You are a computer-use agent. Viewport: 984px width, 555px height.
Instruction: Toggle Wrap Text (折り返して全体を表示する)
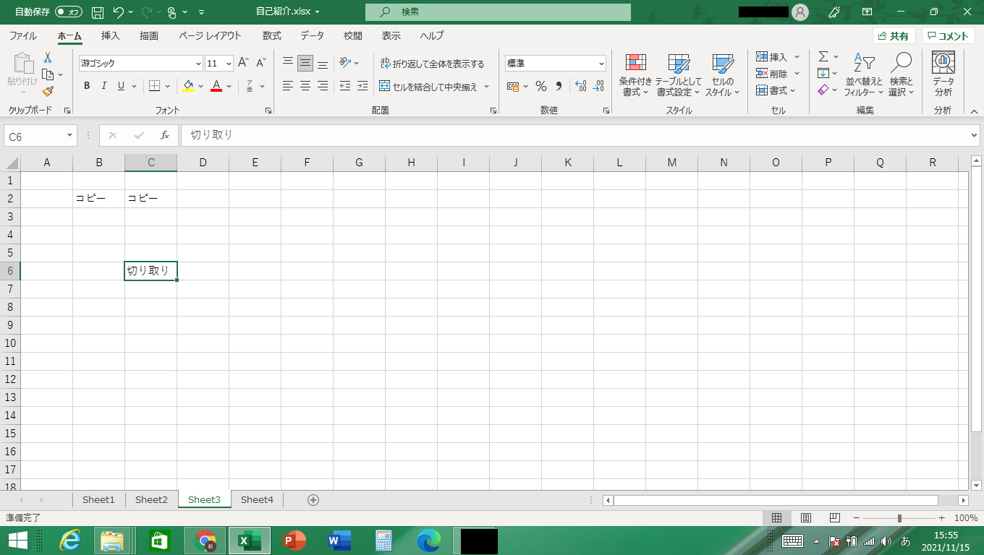(432, 64)
